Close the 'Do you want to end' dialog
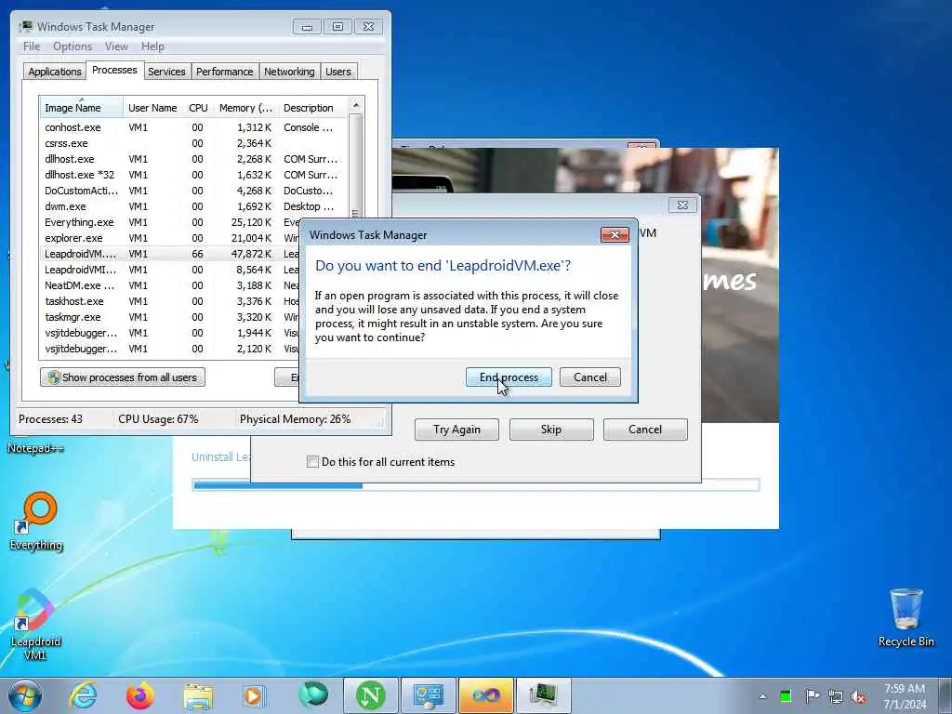This screenshot has width=952, height=714. [615, 235]
